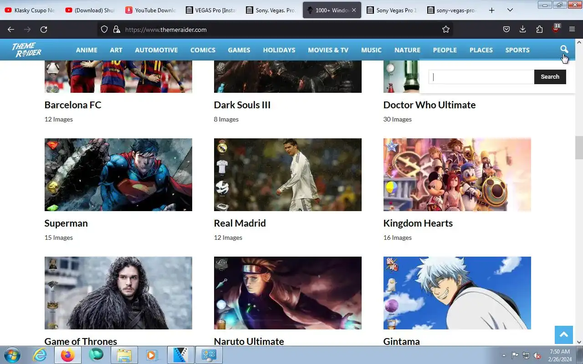Open the MOVIES & TV category menu

[x=328, y=50]
